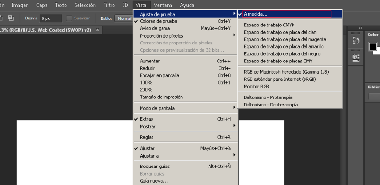Select Espacio de trabajo de placas CMY
Viewport: 380px width, 185px height.
point(290,61)
